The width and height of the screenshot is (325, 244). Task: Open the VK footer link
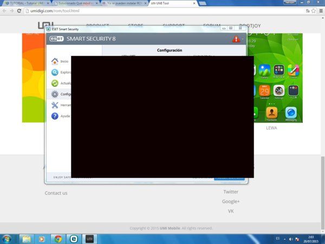coord(231,211)
